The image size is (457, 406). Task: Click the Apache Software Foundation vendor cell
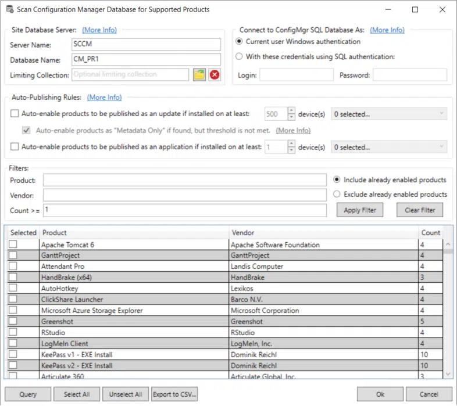click(323, 245)
